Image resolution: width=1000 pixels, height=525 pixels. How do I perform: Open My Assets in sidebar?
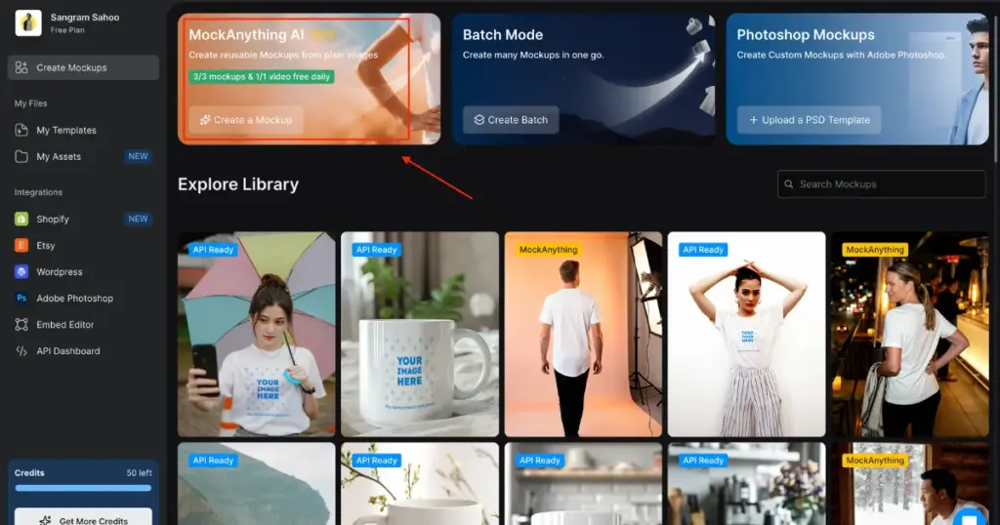pos(59,157)
